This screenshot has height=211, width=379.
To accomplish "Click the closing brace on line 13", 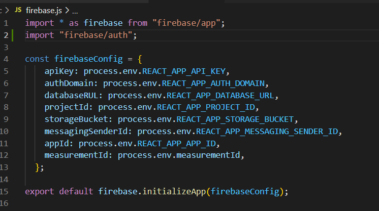I will [37, 167].
